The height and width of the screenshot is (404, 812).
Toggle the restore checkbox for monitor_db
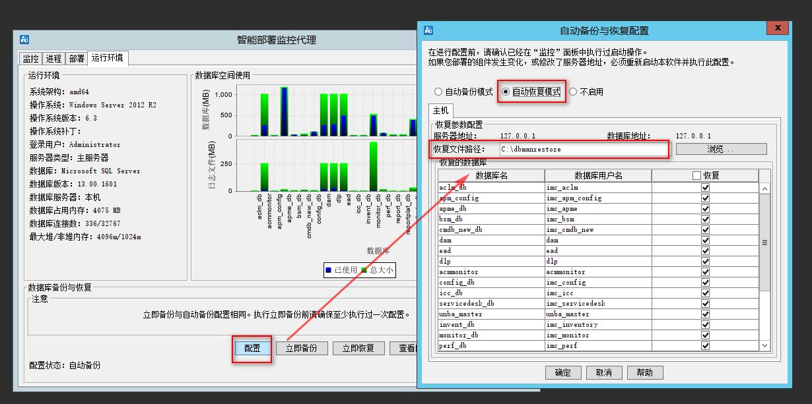pyautogui.click(x=705, y=335)
